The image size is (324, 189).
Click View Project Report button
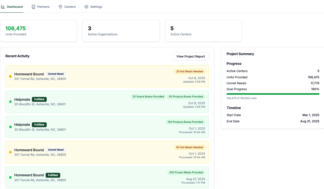coord(191,56)
